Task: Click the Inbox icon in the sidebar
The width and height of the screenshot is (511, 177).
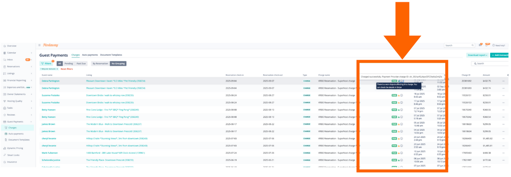Action: tap(4, 60)
